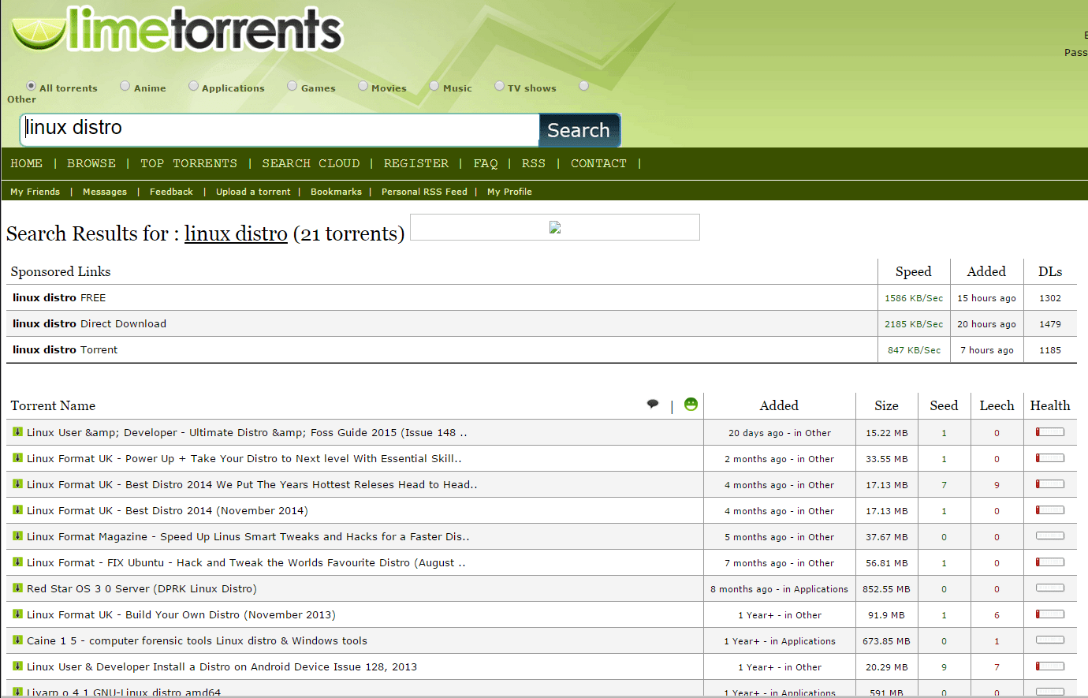
Task: Click the green smiley face column icon
Action: 691,405
